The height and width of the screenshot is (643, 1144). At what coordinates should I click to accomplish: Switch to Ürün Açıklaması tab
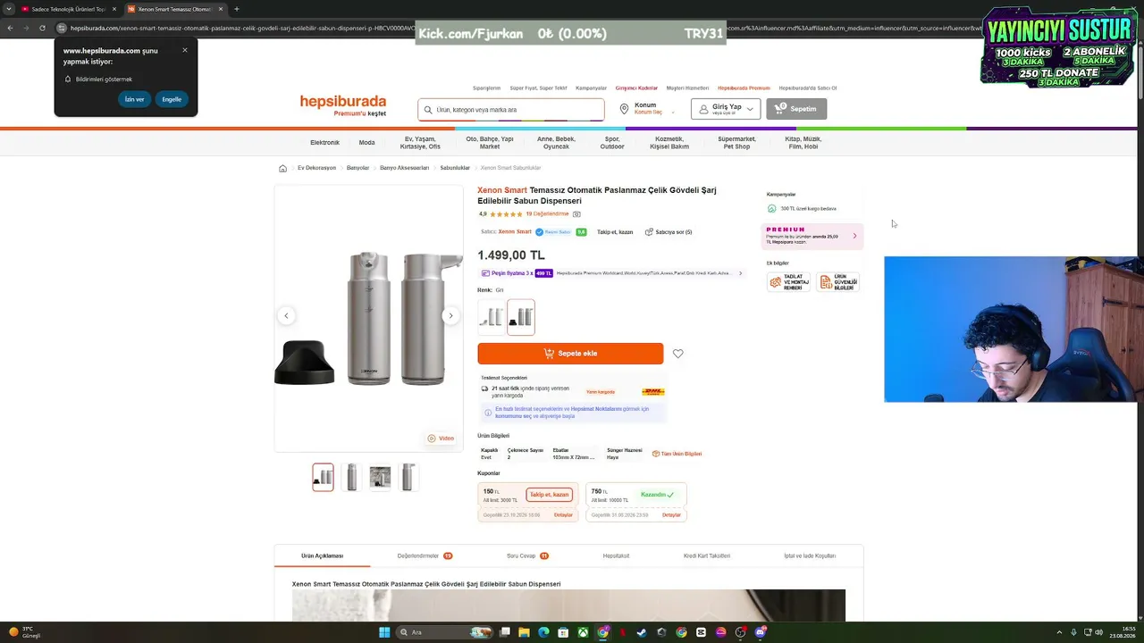click(x=322, y=555)
